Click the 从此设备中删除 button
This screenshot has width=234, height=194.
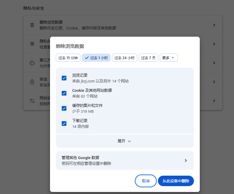pos(176,181)
